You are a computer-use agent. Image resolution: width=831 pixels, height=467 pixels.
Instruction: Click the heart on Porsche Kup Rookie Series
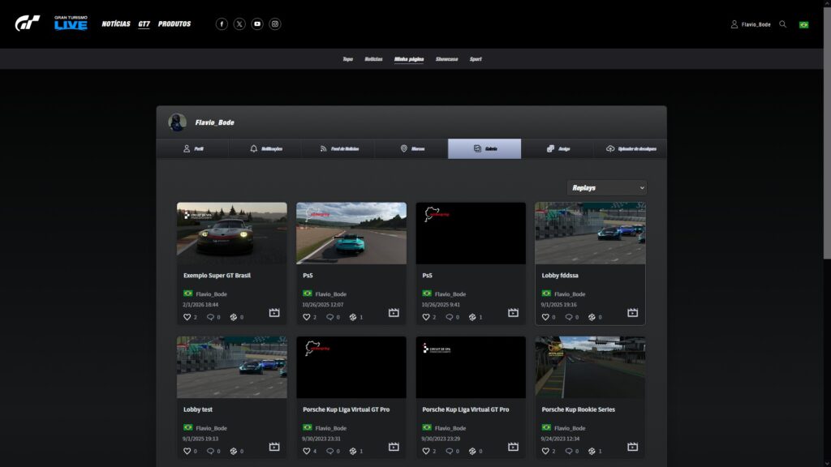pyautogui.click(x=545, y=451)
